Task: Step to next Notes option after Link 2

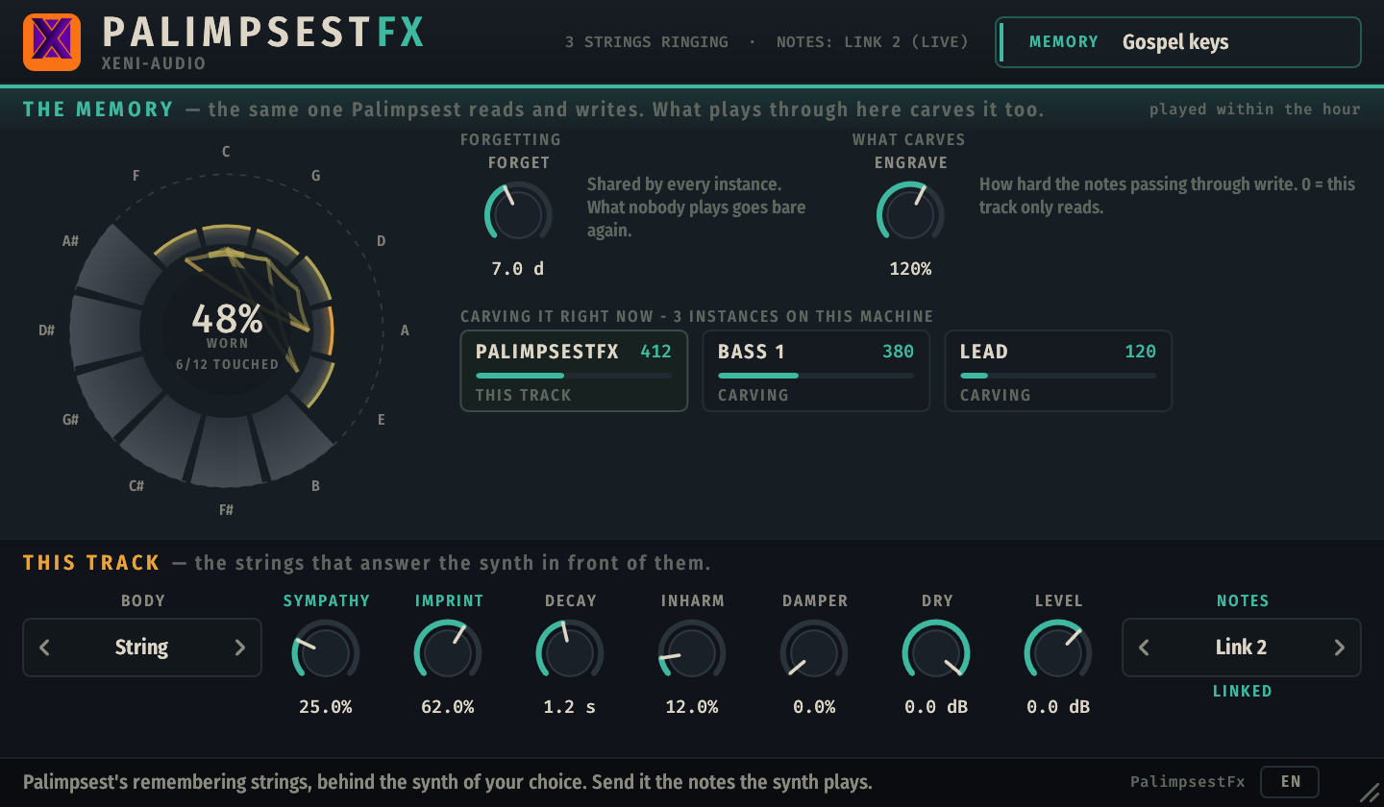Action: (1340, 648)
